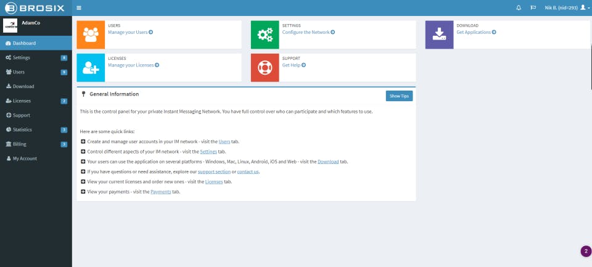Expand the plus icon for several platforms line
592x267 pixels.
(x=83, y=162)
